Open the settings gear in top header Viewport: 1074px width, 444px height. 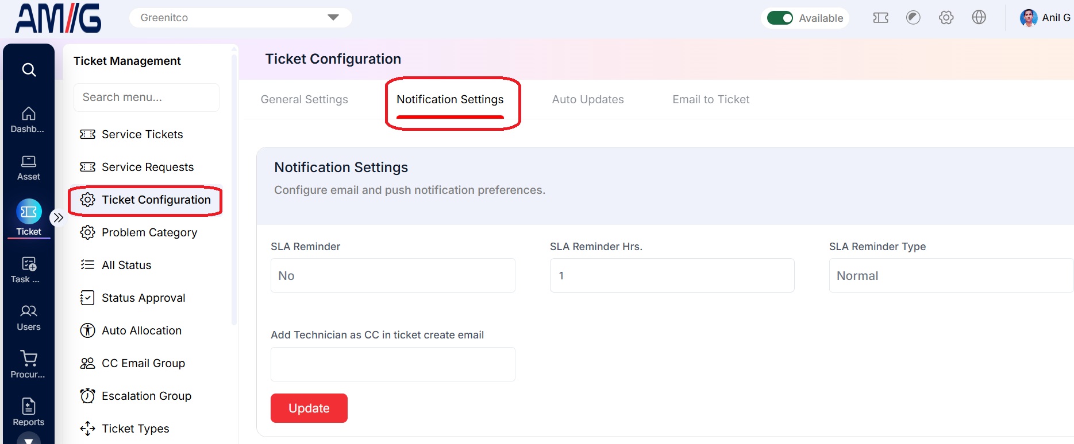pos(946,18)
